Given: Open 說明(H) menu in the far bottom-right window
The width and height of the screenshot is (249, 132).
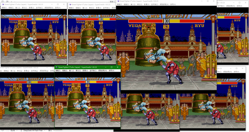Looking at the screenshot, I should (x=237, y=72).
